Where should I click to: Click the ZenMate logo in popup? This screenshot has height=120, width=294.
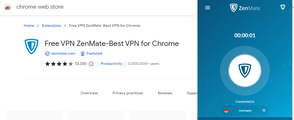coord(245,8)
